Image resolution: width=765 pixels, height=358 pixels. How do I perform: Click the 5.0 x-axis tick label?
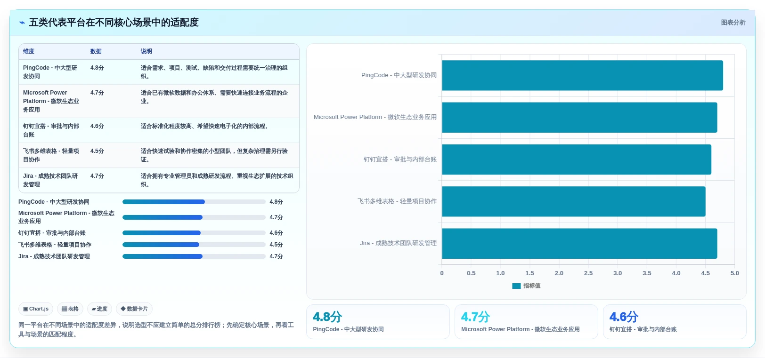coord(734,273)
